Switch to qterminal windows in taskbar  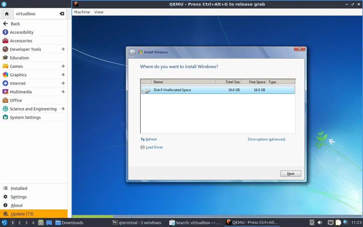[137, 223]
